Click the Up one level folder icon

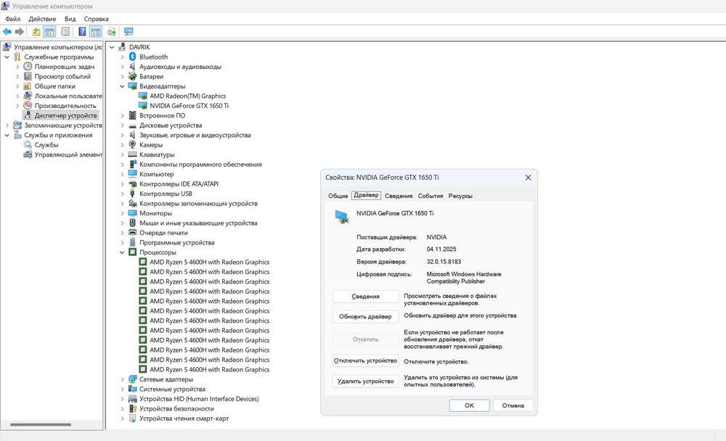[36, 31]
